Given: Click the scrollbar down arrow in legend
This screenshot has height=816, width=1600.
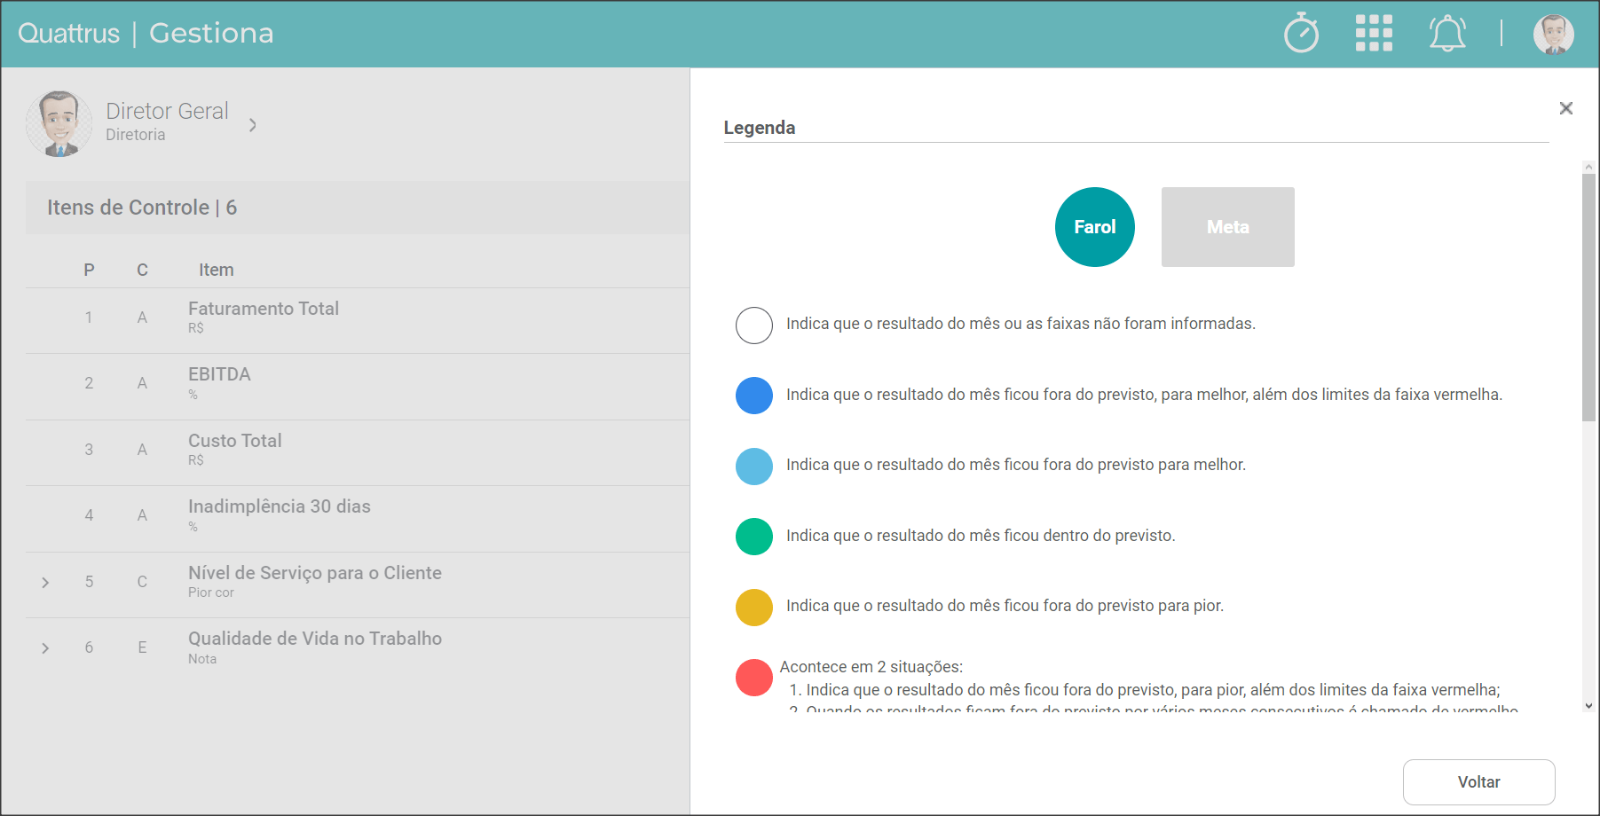Looking at the screenshot, I should (x=1588, y=706).
